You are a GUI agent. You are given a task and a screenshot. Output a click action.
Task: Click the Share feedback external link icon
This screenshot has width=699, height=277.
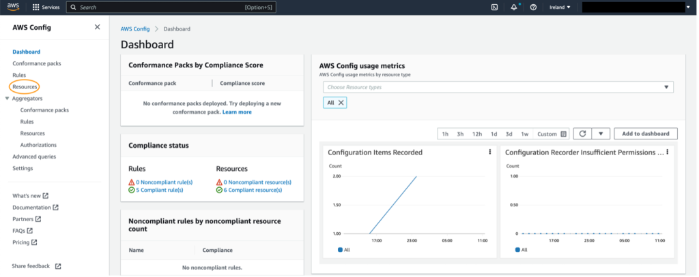click(58, 266)
